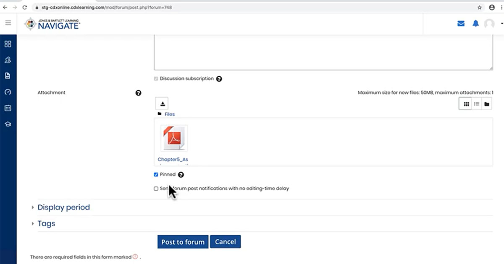Viewport: 504px width, 264px height.
Task: Open messages envelope icon
Action: (x=461, y=24)
